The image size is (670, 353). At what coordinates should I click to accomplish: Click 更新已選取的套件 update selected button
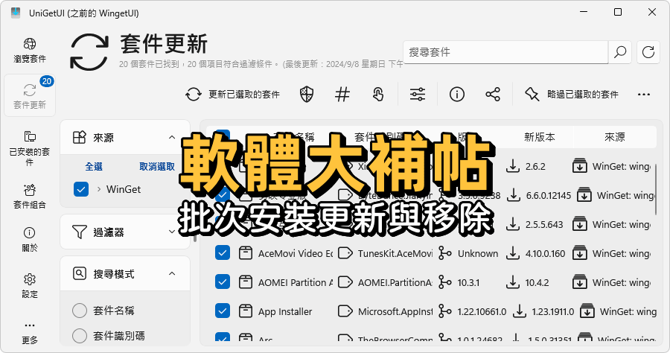233,94
